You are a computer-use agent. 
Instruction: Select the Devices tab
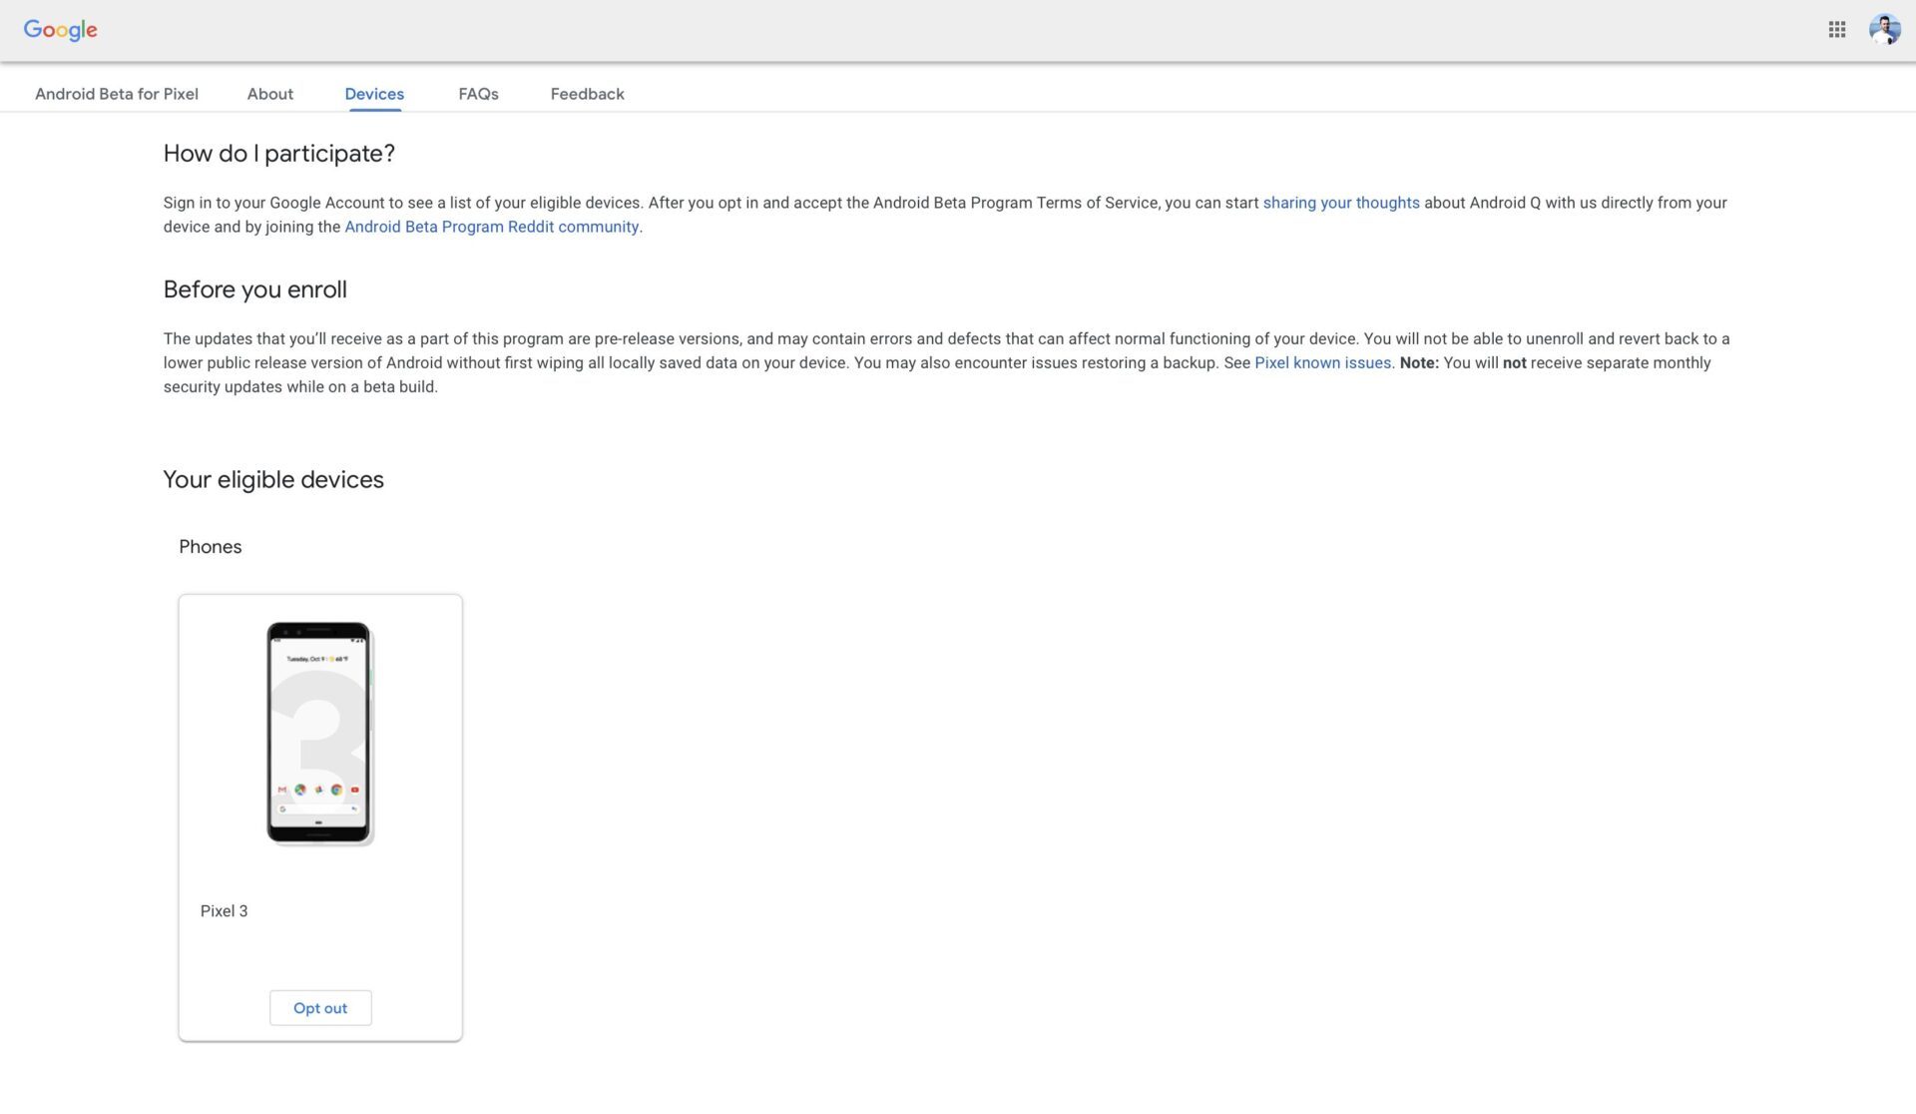(374, 94)
